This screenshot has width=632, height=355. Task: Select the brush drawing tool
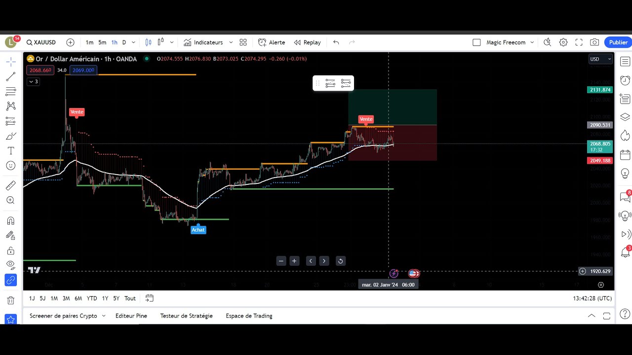(11, 136)
